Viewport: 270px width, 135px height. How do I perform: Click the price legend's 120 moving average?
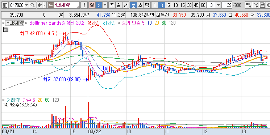[x=173, y=23]
